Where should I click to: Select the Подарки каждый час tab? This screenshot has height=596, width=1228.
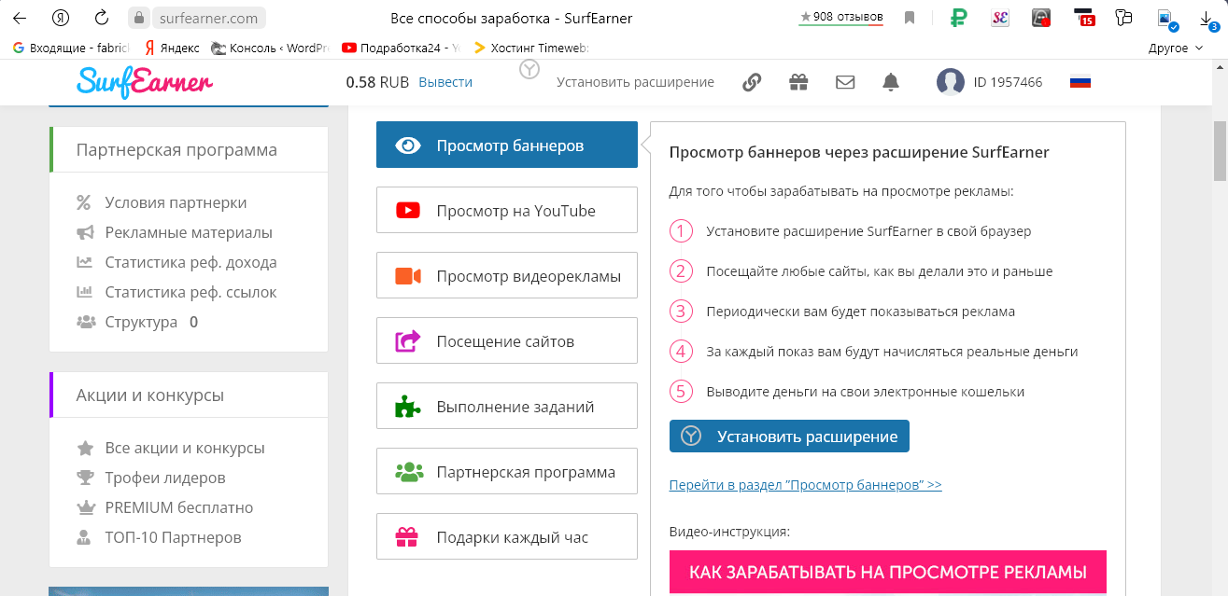click(x=507, y=536)
